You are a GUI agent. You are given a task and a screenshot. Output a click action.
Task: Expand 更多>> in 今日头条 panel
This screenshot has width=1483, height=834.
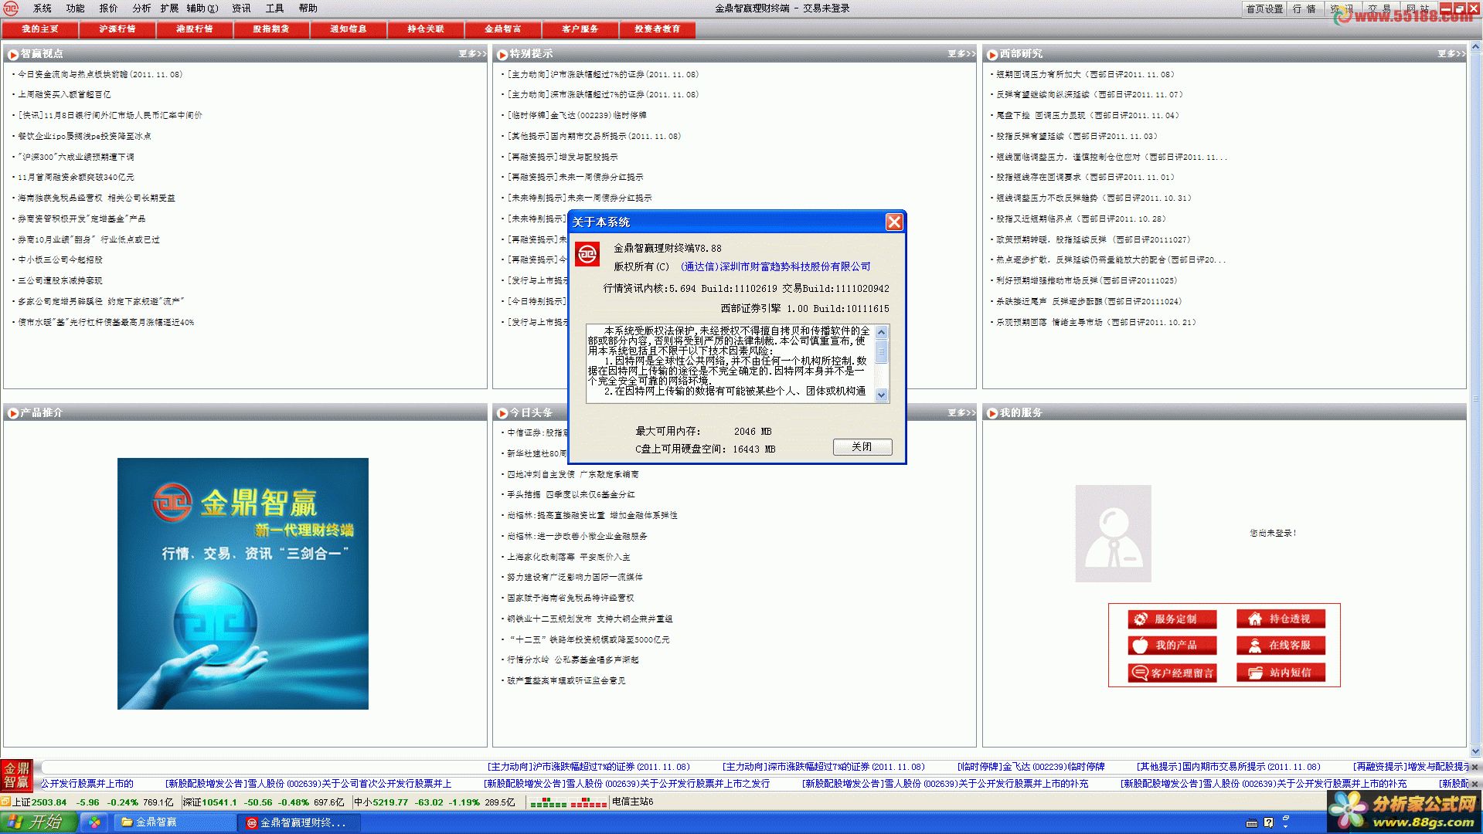(x=961, y=413)
